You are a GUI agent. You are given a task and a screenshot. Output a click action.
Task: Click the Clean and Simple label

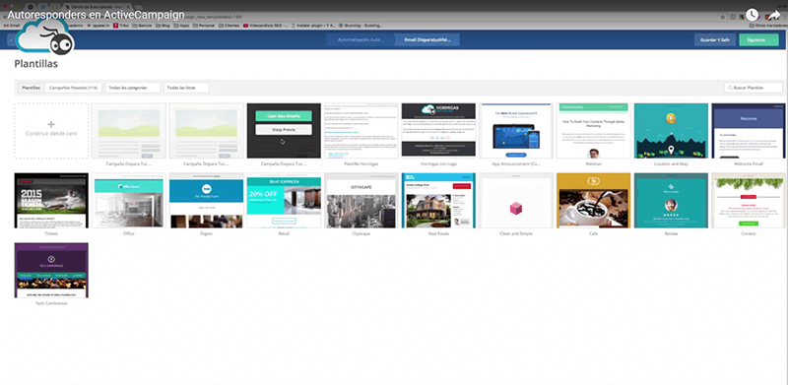tap(516, 233)
